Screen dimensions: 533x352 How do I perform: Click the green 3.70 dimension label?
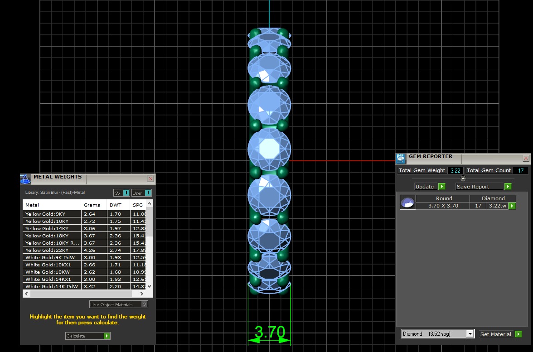[x=270, y=332]
